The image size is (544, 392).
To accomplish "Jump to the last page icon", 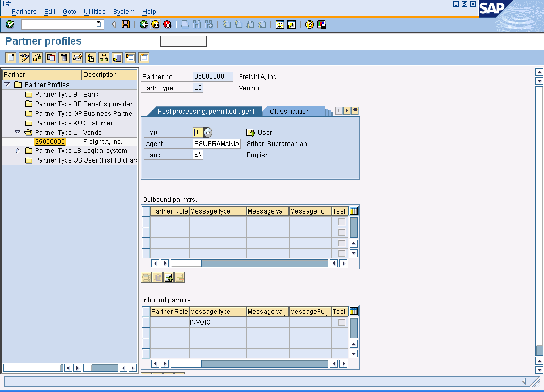I will coord(262,24).
